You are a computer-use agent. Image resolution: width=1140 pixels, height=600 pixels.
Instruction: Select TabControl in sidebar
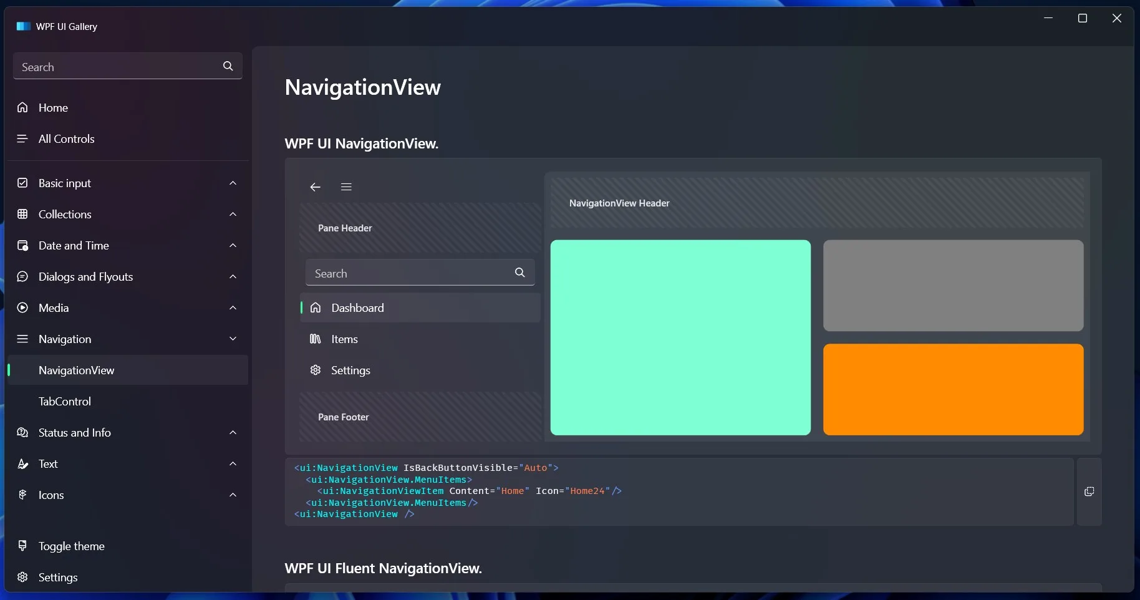click(128, 401)
